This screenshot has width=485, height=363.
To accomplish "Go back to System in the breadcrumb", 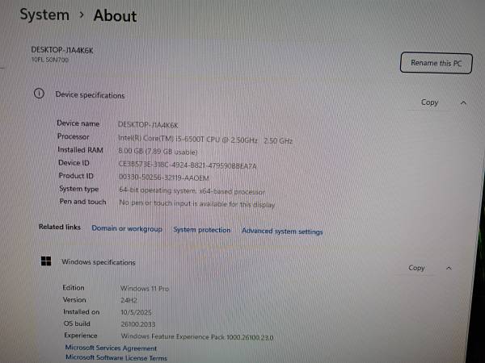I will [44, 15].
